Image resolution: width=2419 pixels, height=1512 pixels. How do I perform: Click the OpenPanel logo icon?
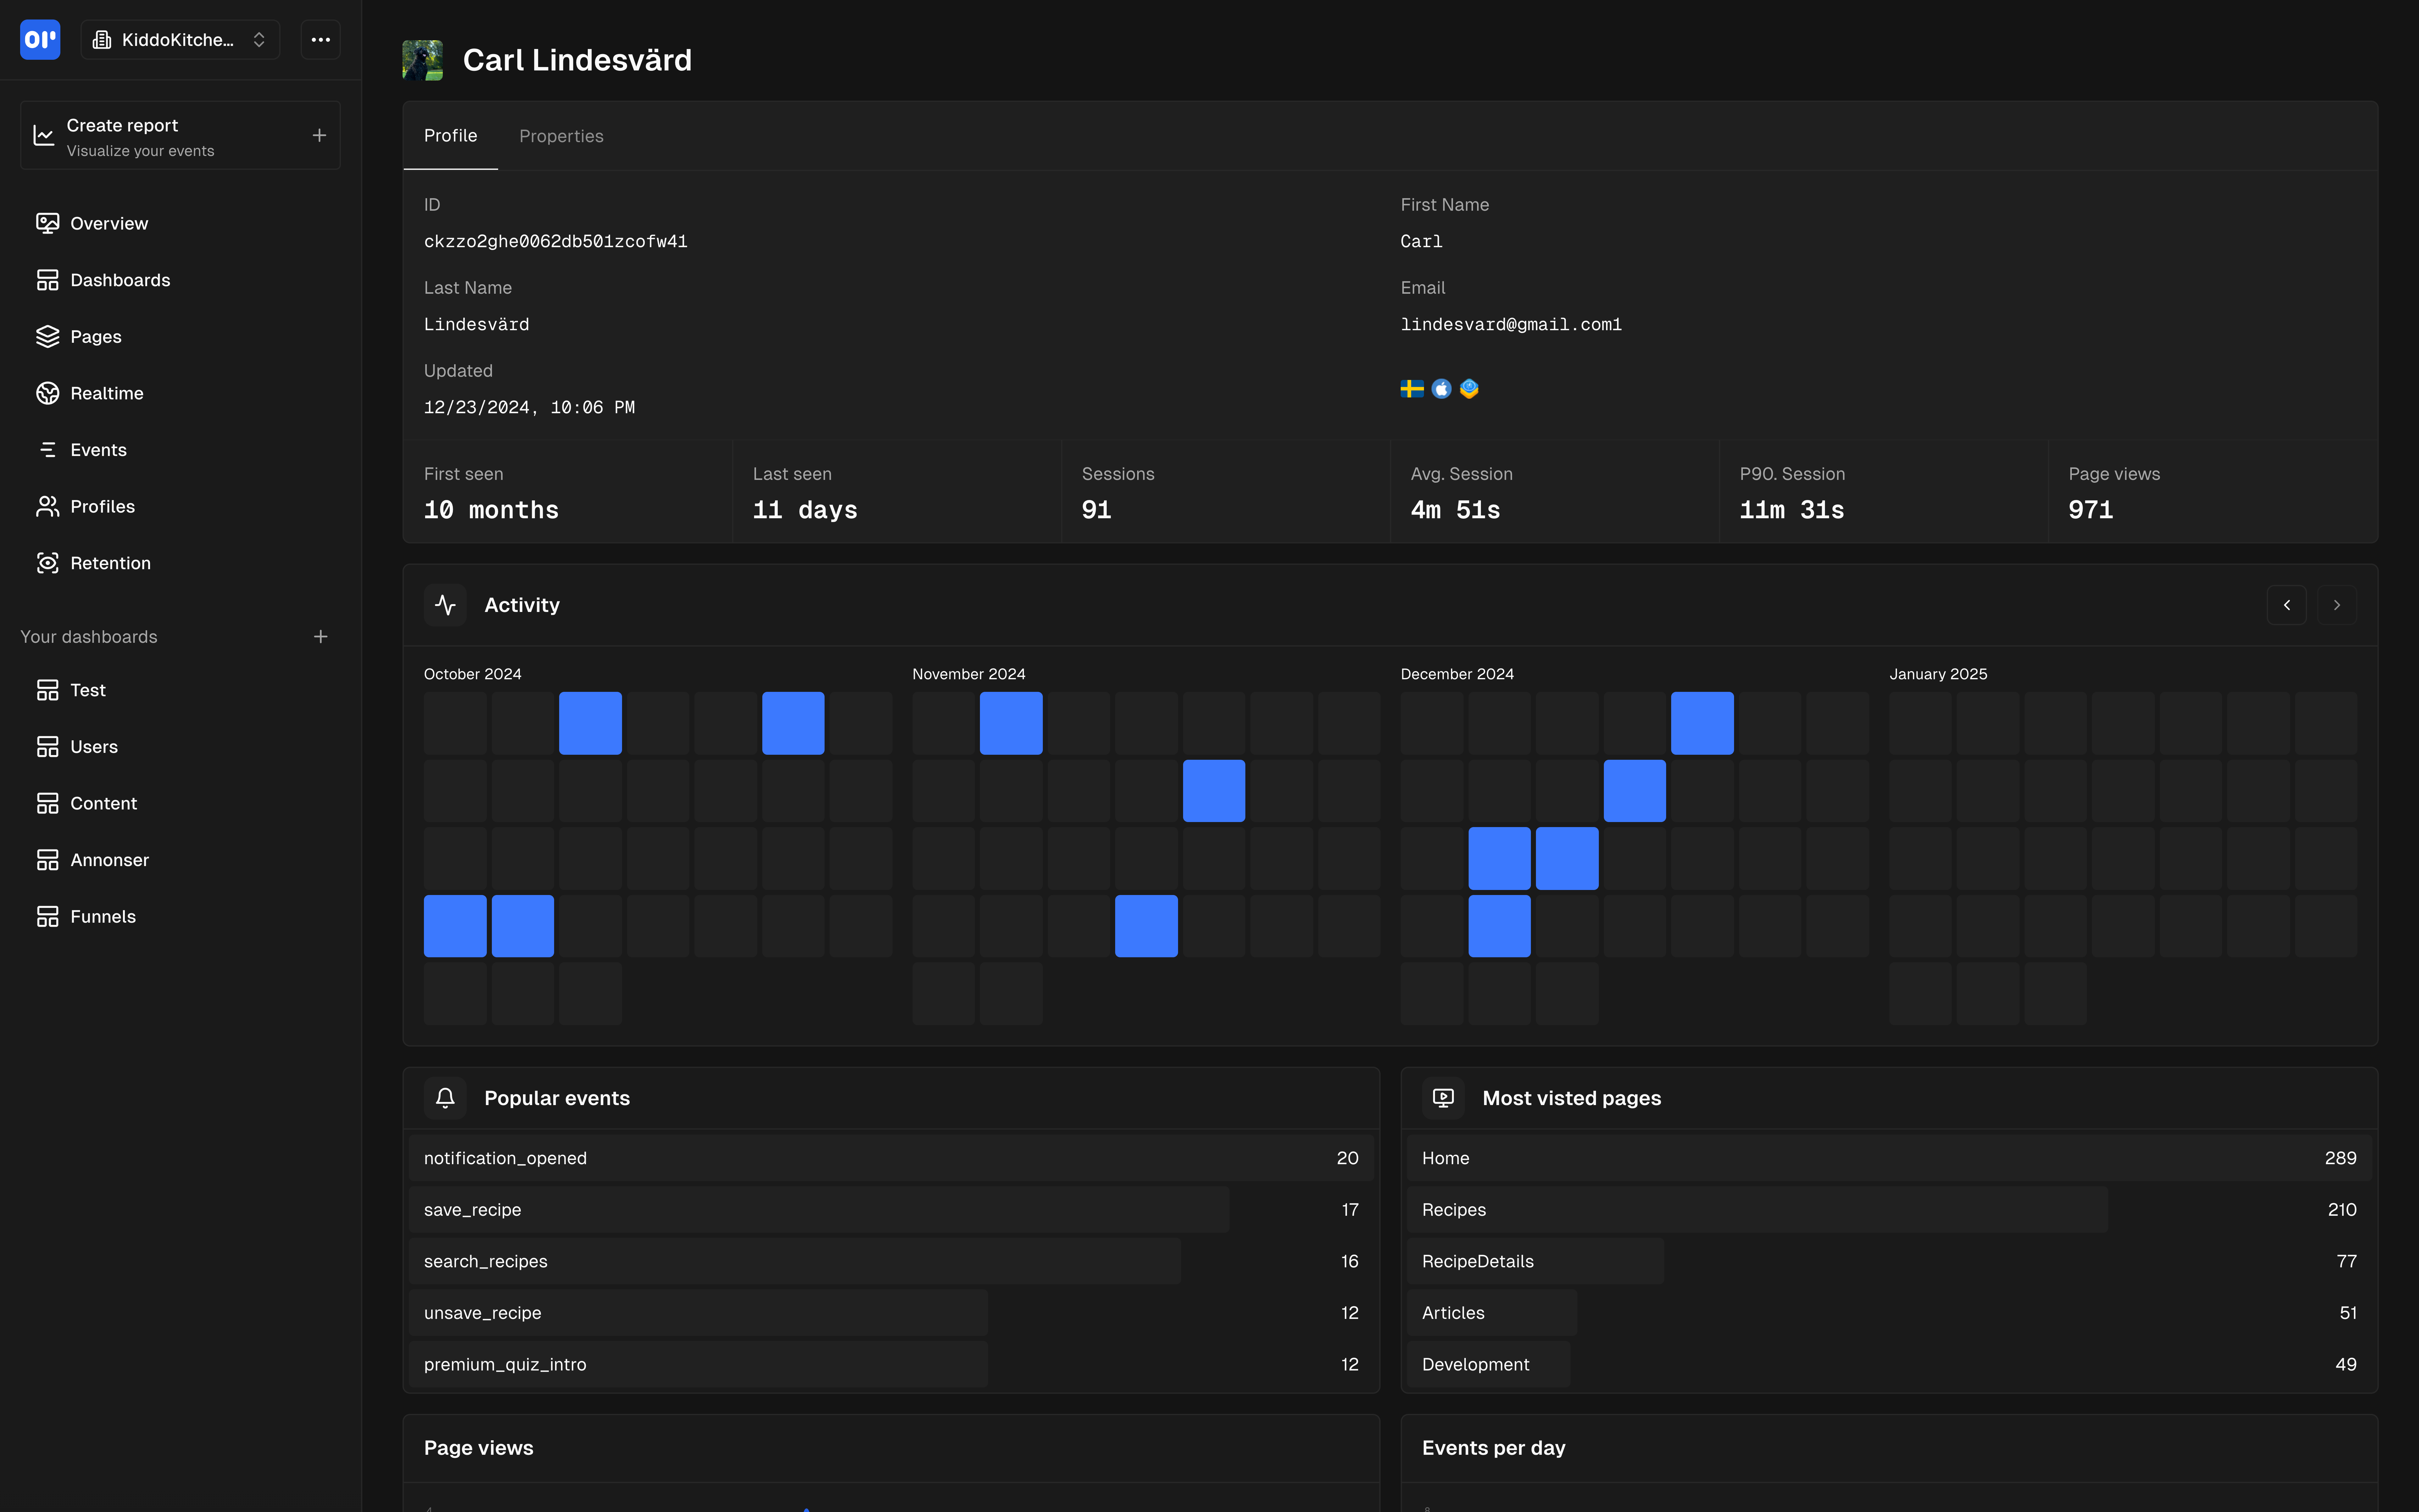40,40
